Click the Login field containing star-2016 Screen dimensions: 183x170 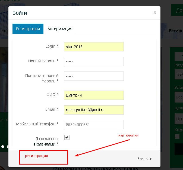click(94, 47)
